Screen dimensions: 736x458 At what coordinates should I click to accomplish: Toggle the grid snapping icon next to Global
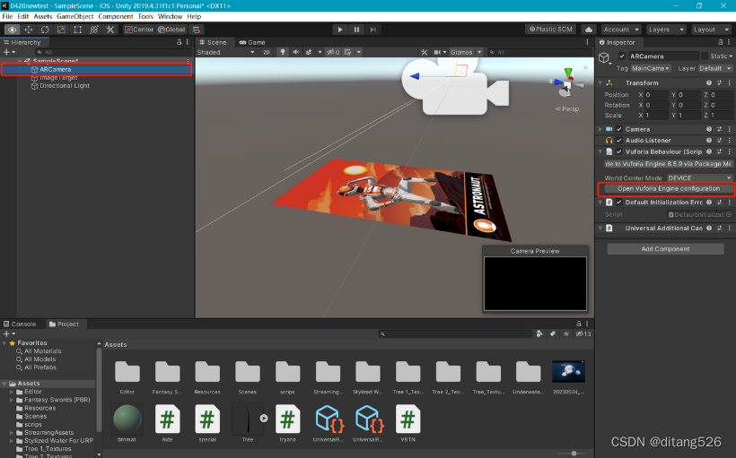[197, 30]
